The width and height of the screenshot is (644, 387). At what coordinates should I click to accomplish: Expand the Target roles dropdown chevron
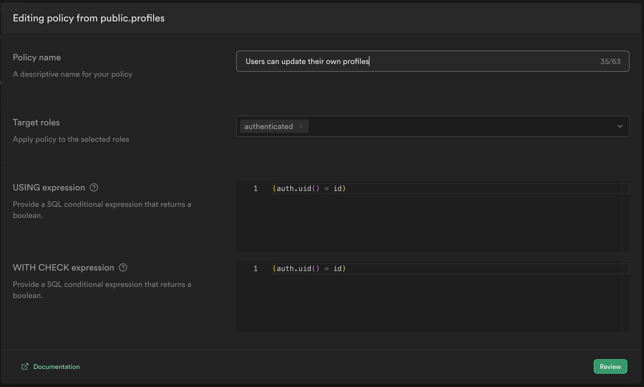(x=620, y=126)
